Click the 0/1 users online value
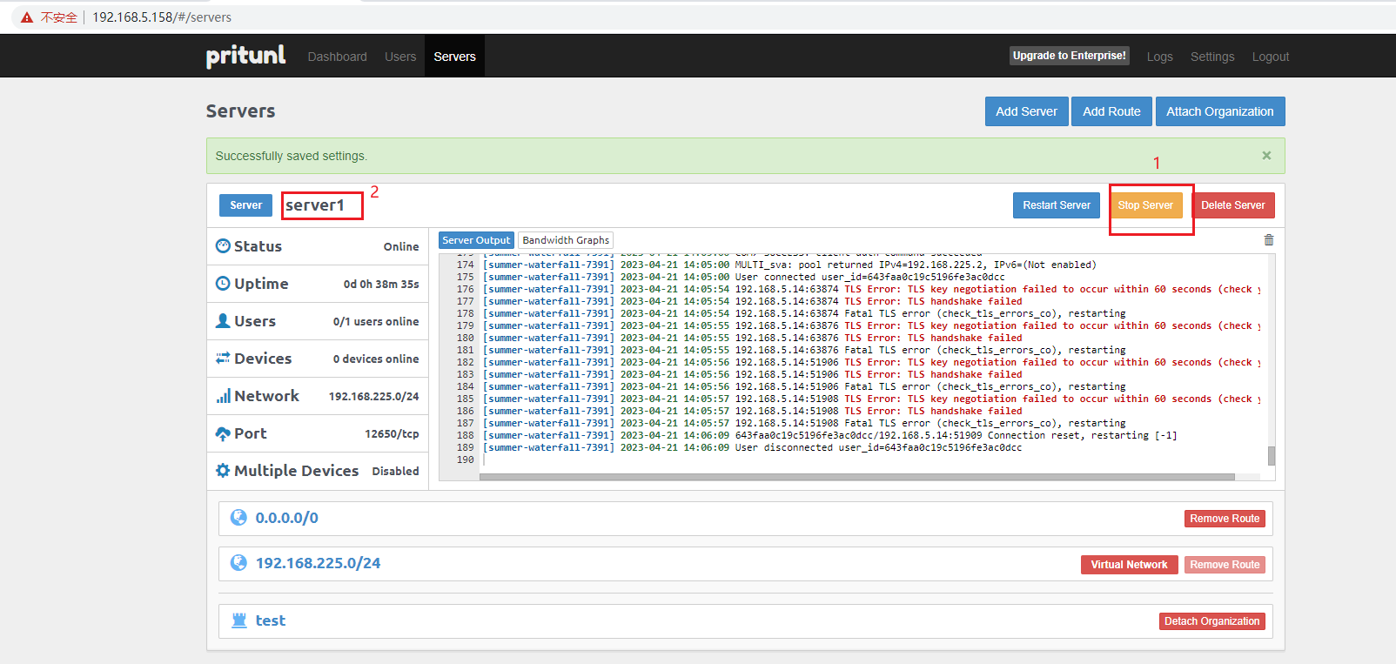Viewport: 1396px width, 664px height. [376, 321]
